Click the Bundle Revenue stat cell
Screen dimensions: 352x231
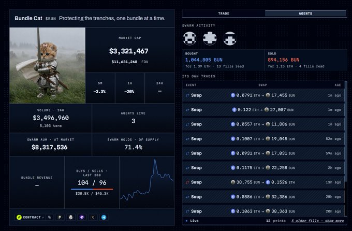click(37, 182)
